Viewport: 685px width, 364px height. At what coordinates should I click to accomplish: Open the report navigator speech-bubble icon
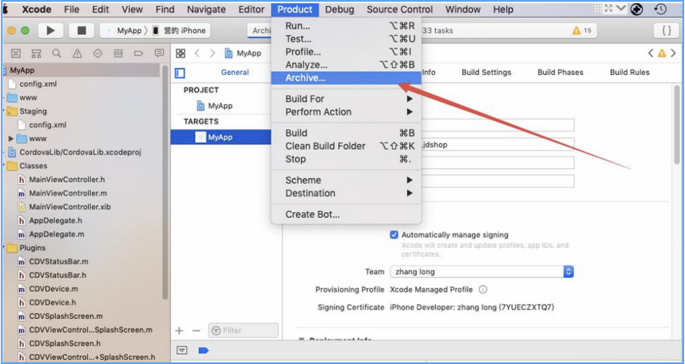pos(159,53)
